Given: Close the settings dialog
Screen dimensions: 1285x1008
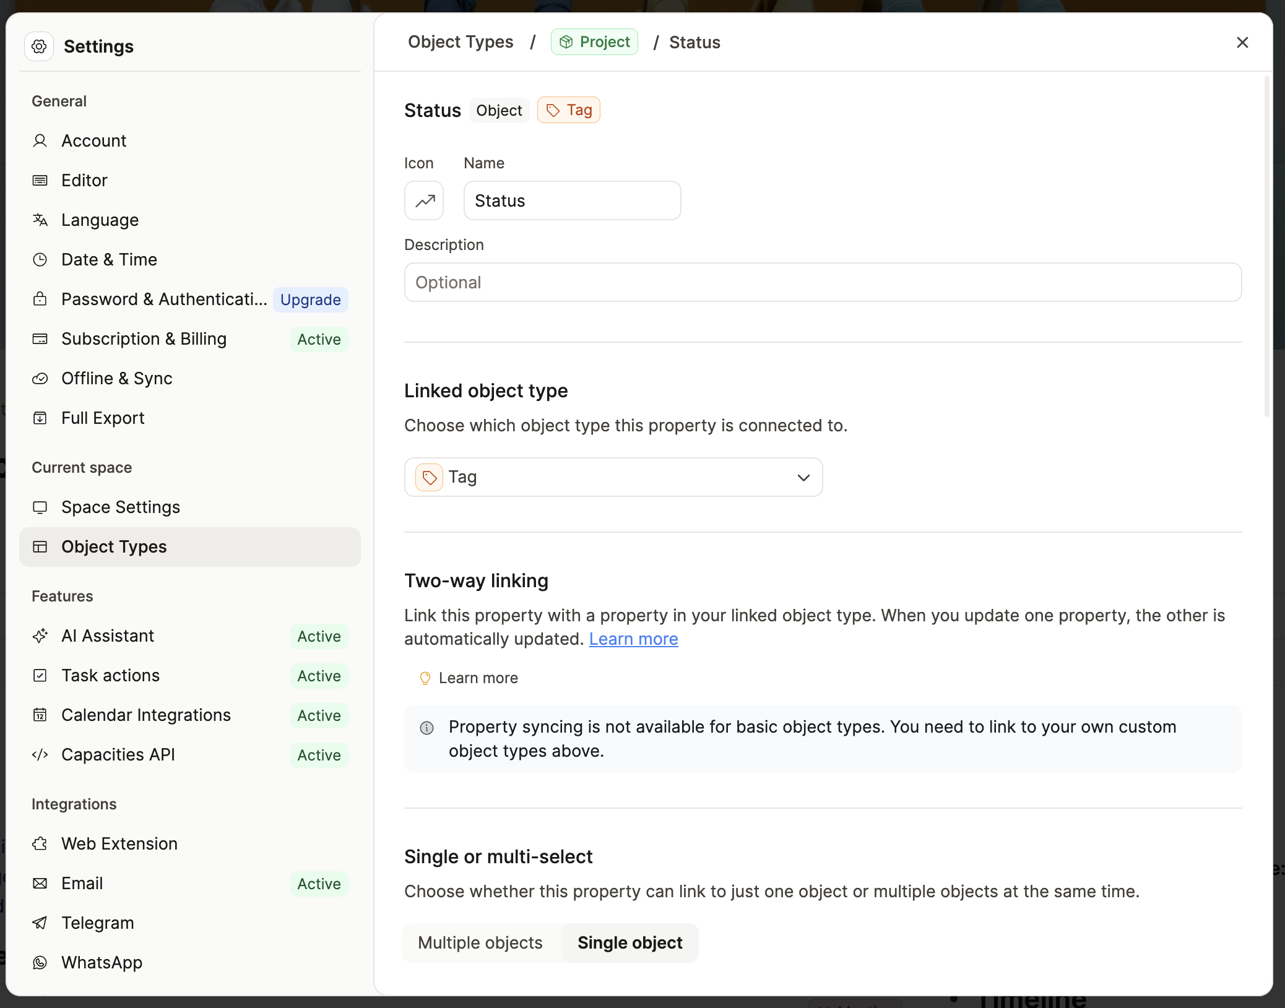Looking at the screenshot, I should pyautogui.click(x=1242, y=42).
